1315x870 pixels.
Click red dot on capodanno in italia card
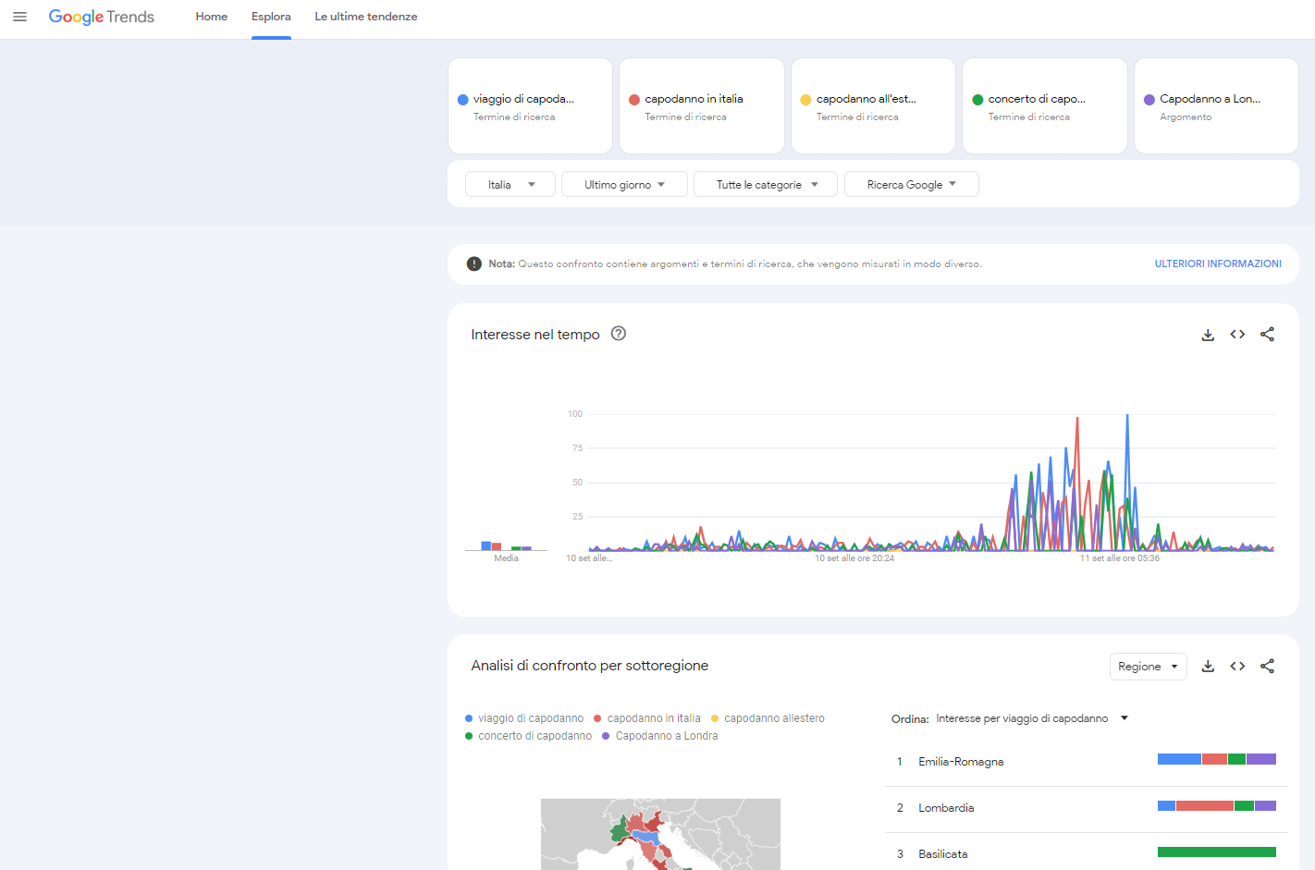634,100
